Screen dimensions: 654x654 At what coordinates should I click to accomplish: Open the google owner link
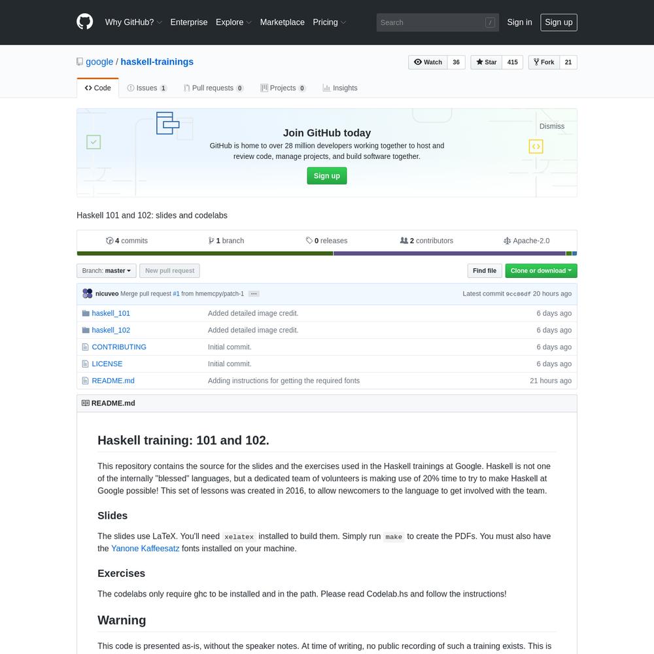tap(99, 62)
